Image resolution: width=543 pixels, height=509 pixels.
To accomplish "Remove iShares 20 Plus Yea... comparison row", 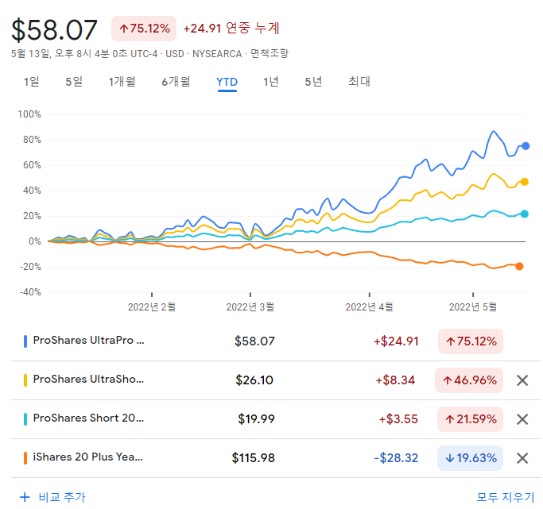I will (x=522, y=458).
